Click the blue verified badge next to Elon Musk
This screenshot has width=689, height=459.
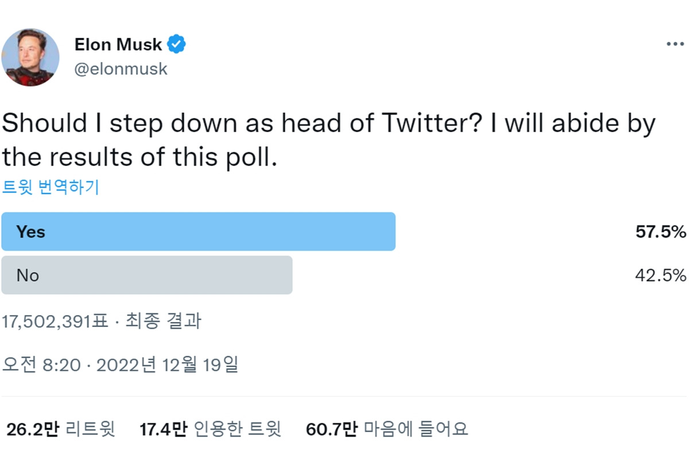pos(177,43)
